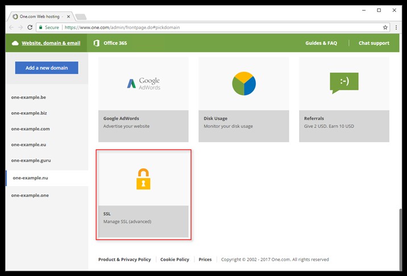This screenshot has height=276, width=407.
Task: Click the Google AdWords logo icon
Action: point(144,84)
